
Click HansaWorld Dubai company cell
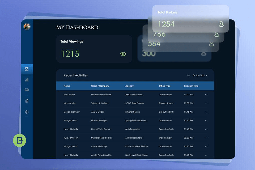[x=101, y=129]
